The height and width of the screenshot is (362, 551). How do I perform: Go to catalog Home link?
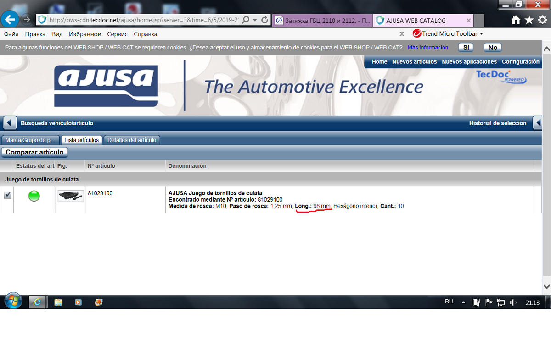coord(379,62)
